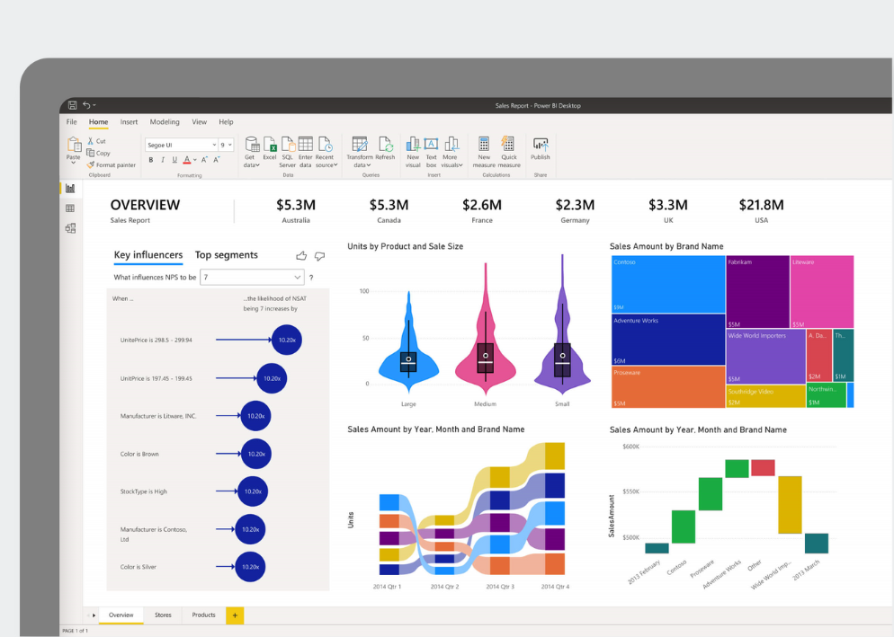894x637 pixels.
Task: Select the Key influencers tab
Action: (148, 254)
